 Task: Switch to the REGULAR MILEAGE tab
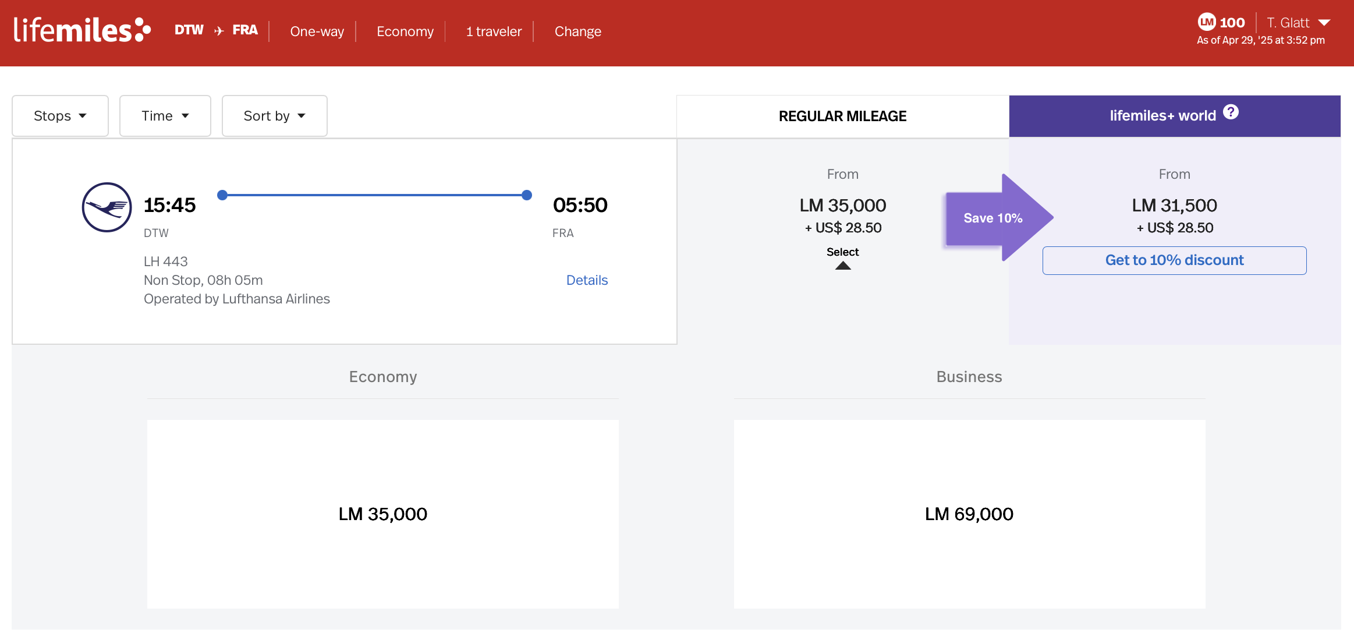tap(843, 116)
